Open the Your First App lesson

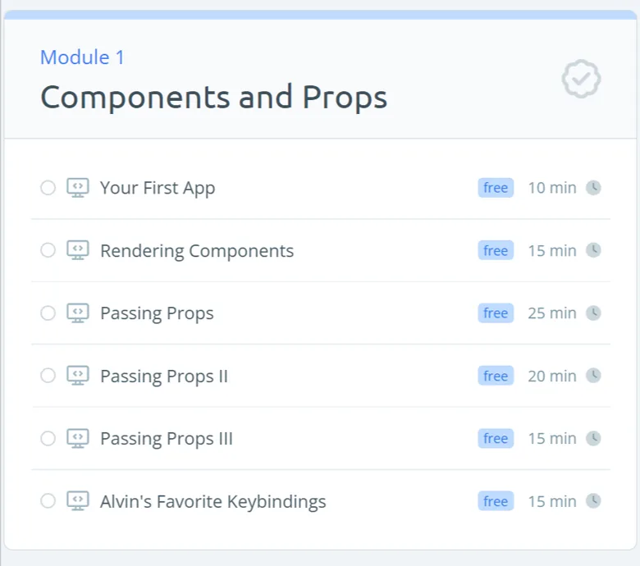coord(158,188)
